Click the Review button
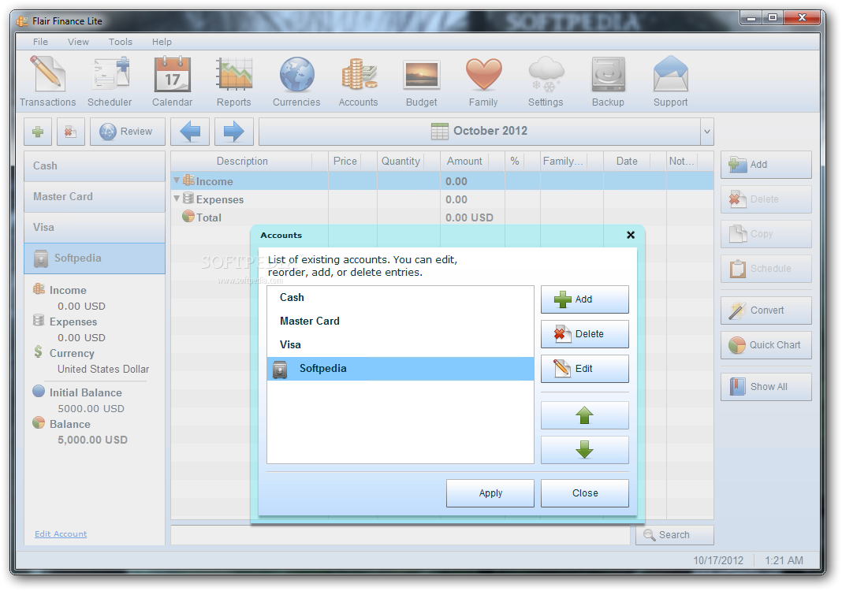 (127, 132)
